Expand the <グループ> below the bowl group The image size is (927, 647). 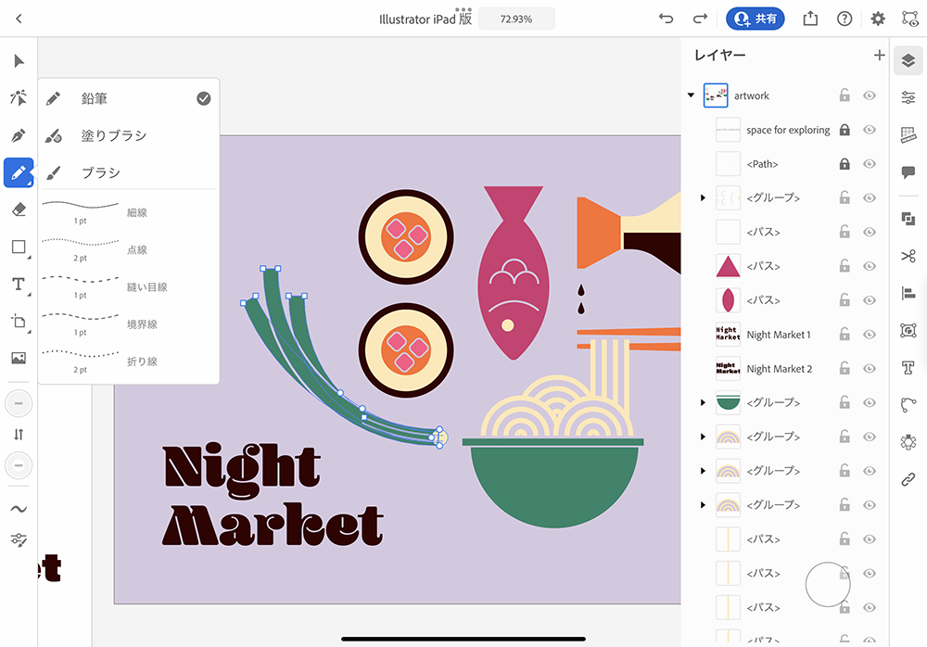tap(703, 438)
